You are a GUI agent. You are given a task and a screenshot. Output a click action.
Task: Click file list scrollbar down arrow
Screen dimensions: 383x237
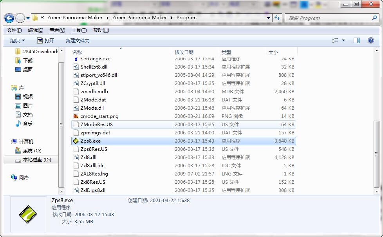click(x=376, y=191)
